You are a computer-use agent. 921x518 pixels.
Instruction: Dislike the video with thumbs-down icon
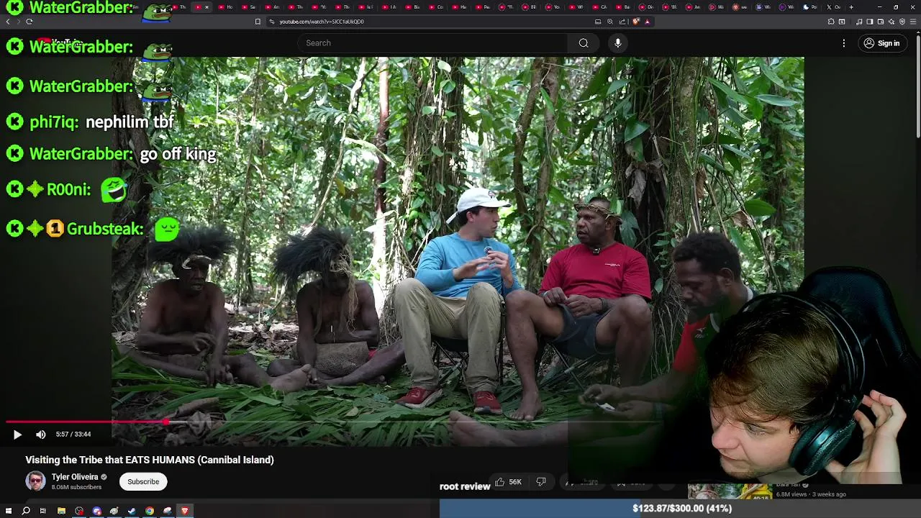point(541,482)
